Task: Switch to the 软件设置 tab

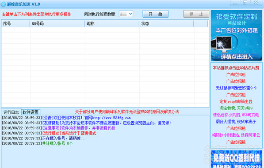Action: tap(31, 112)
